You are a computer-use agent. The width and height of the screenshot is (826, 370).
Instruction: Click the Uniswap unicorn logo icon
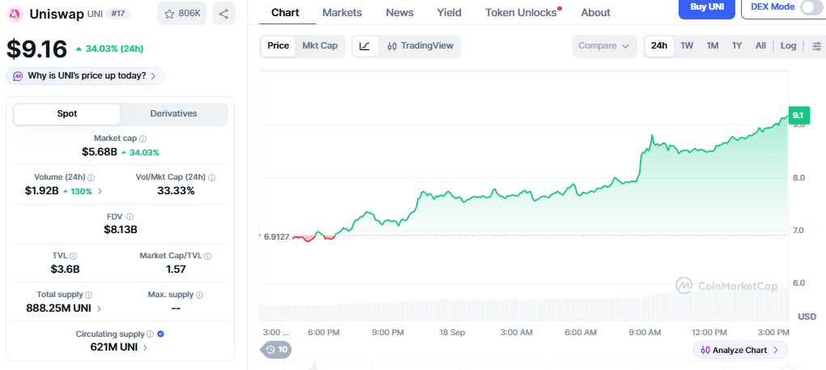tap(16, 15)
